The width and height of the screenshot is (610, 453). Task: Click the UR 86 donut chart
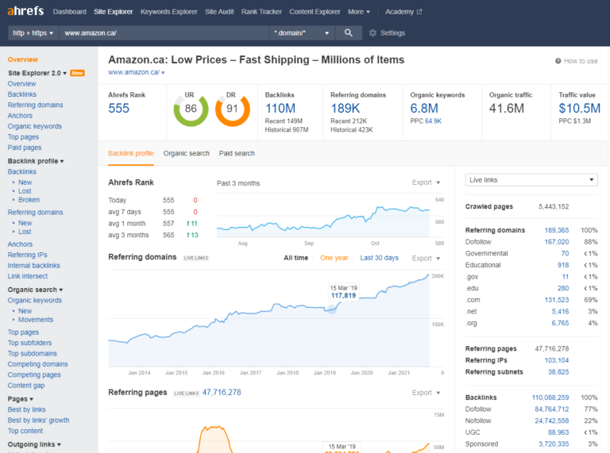(191, 109)
